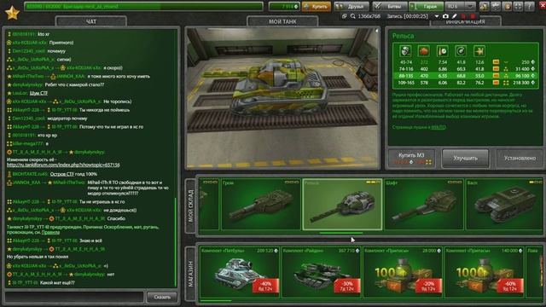The width and height of the screenshot is (546, 307).
Task: Click the chat vertical scrollbar
Action: pyautogui.click(x=175, y=241)
